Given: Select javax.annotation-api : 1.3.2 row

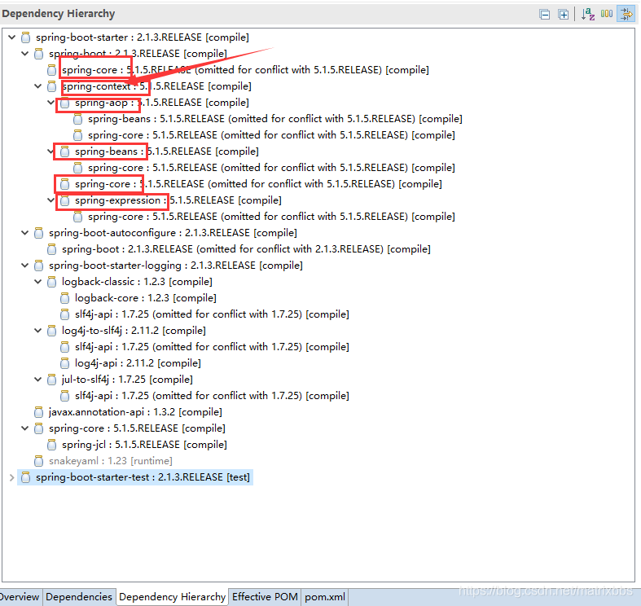Looking at the screenshot, I should 135,412.
